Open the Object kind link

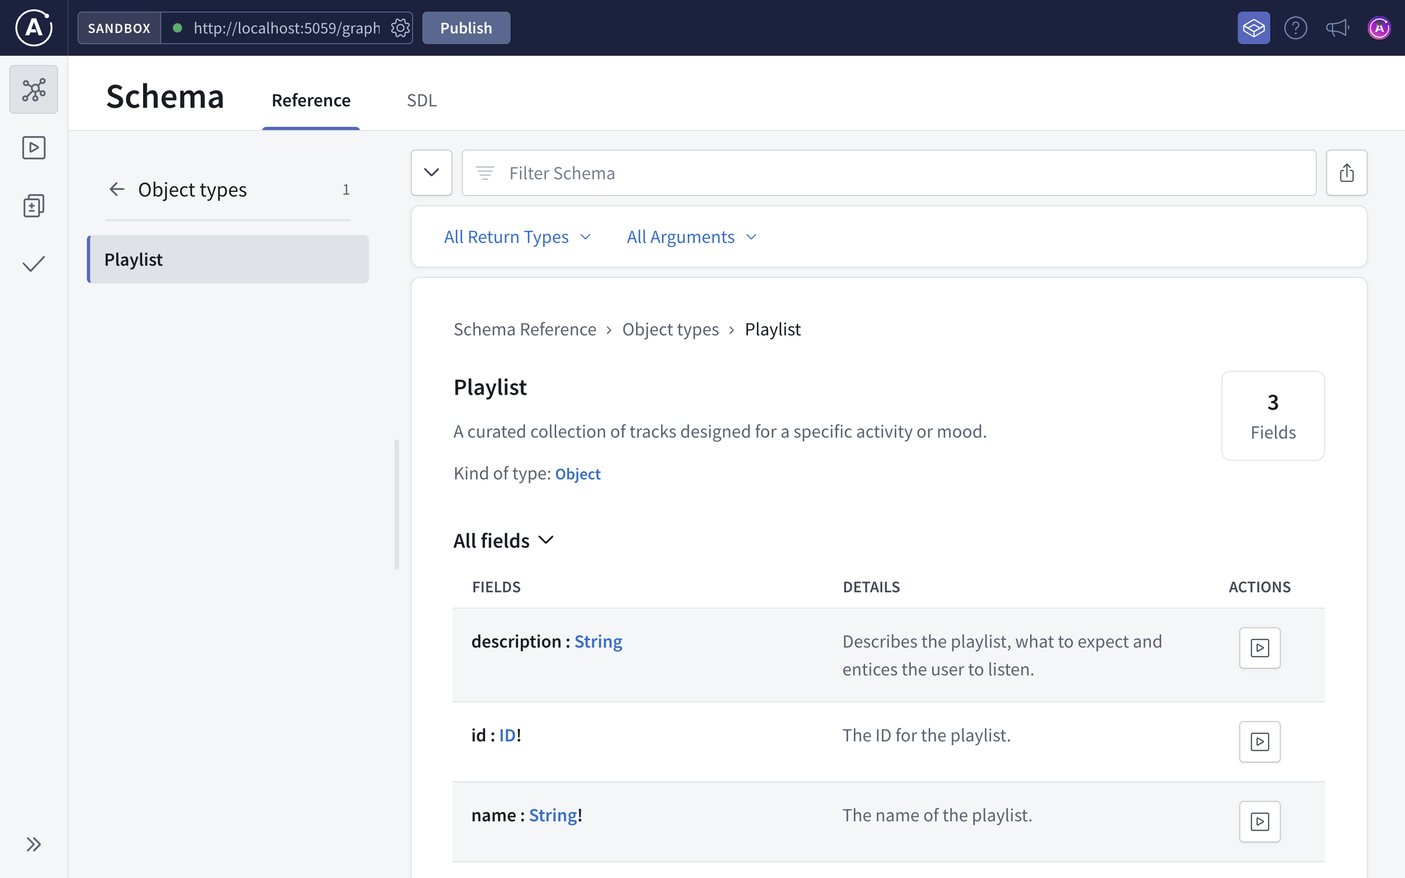click(x=578, y=473)
